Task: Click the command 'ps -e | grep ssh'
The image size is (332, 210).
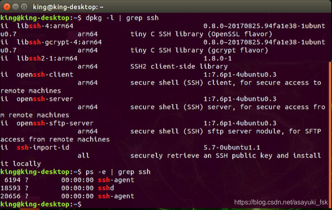Action: (118, 172)
